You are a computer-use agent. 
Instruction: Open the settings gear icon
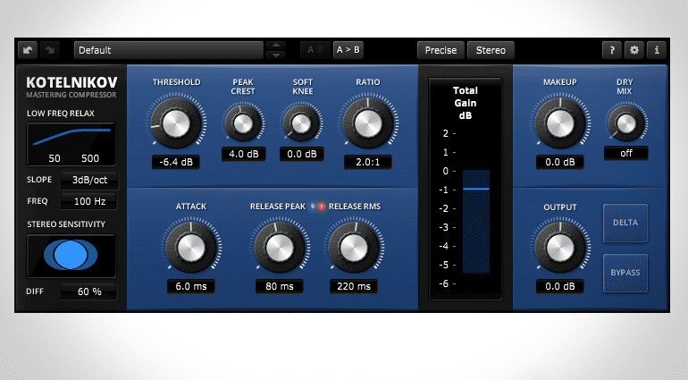(x=634, y=50)
